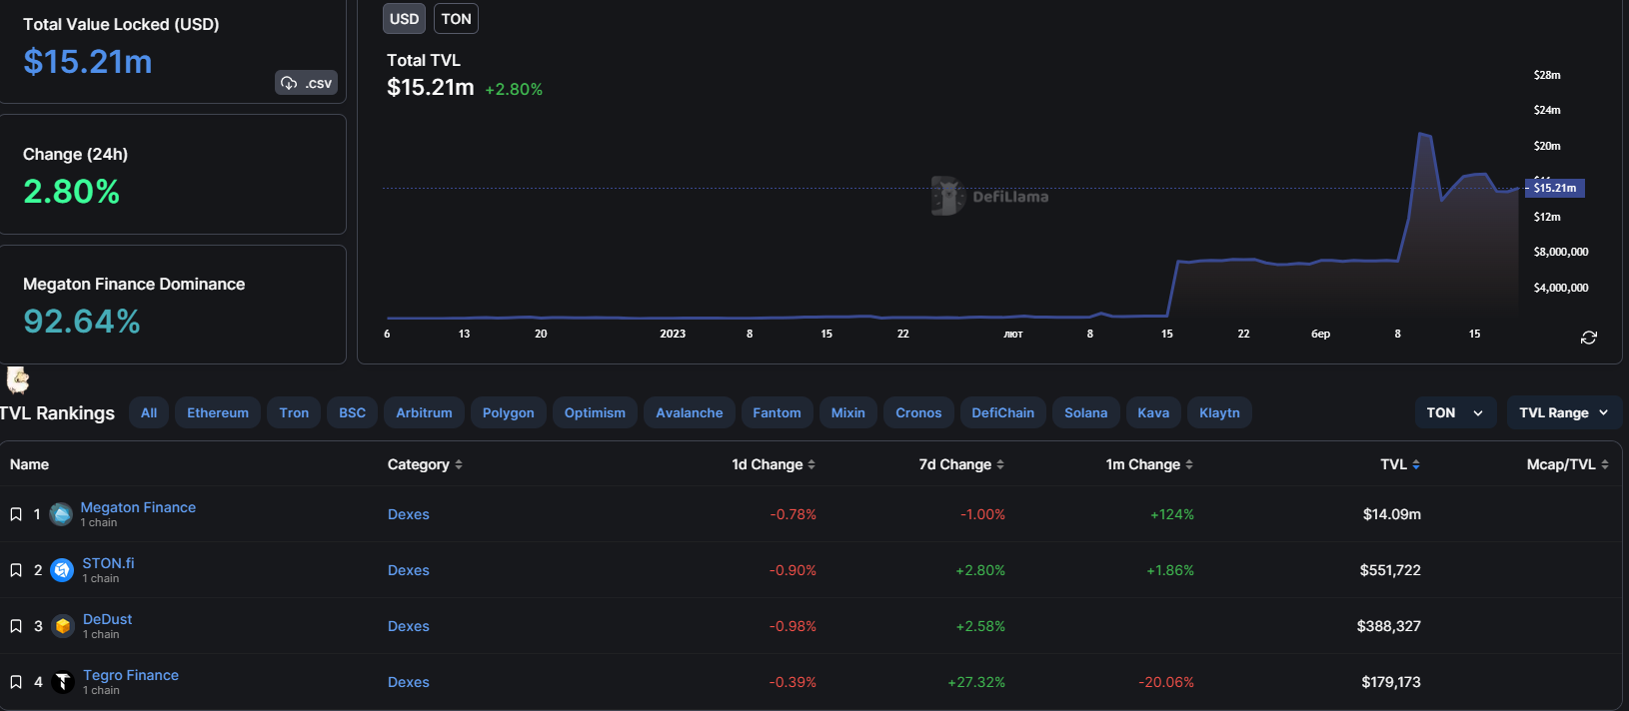Sort table by Category column

(x=425, y=464)
